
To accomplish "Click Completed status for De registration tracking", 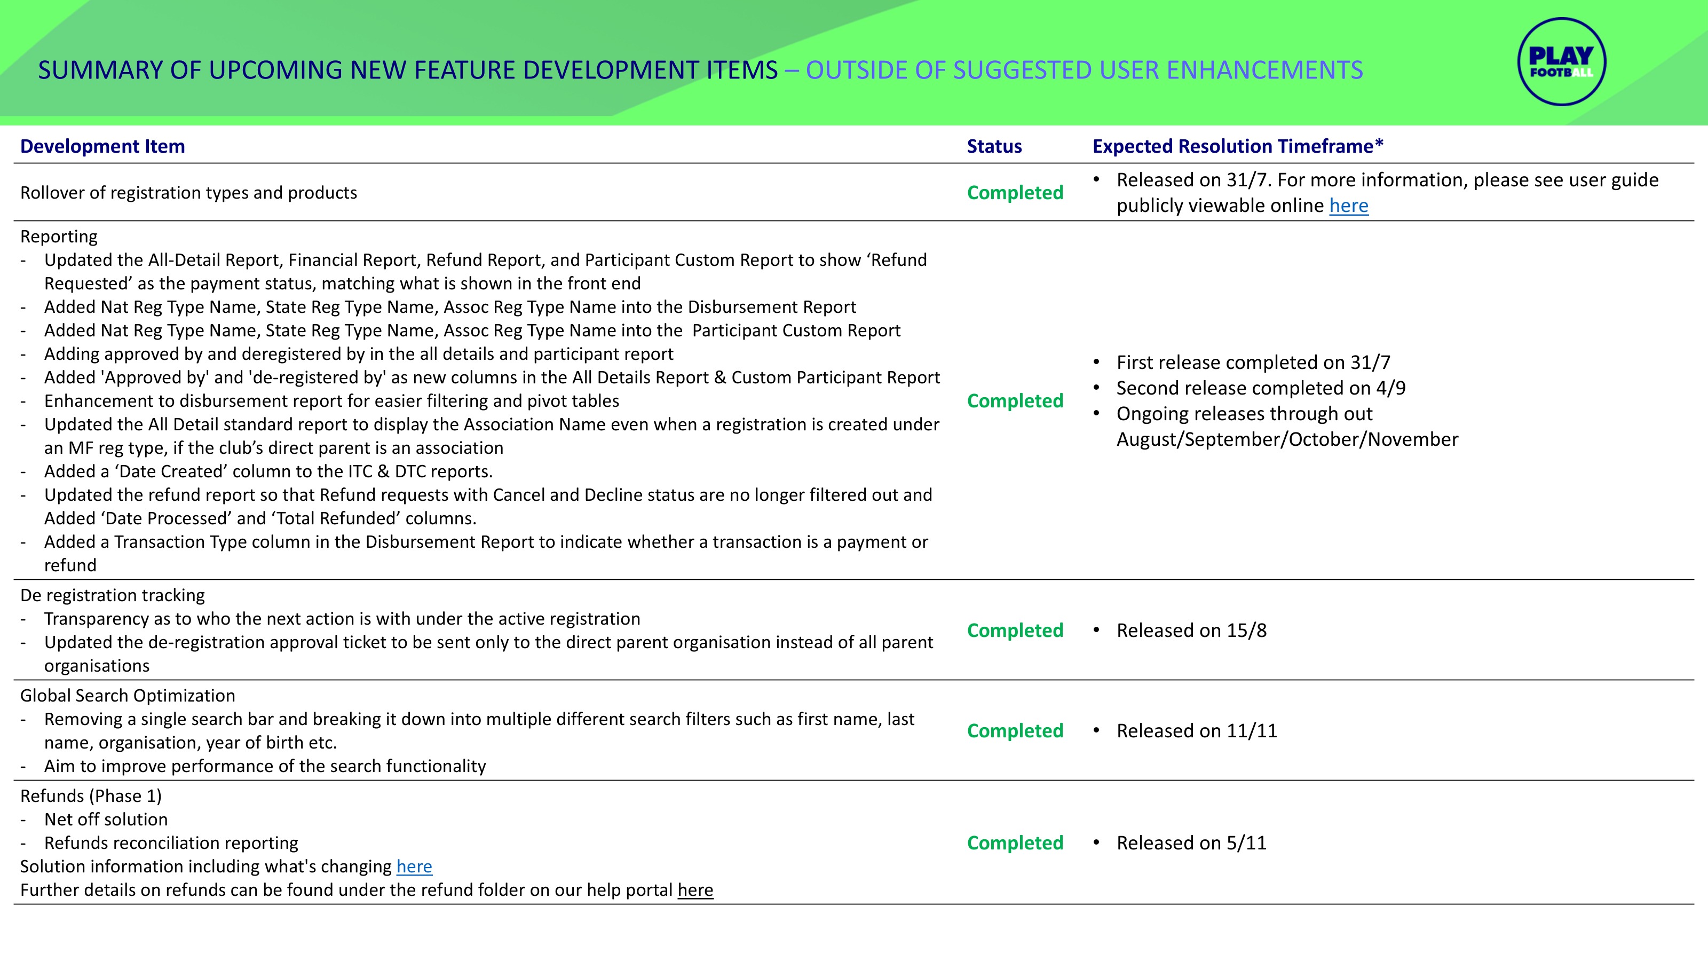I will coord(1015,630).
